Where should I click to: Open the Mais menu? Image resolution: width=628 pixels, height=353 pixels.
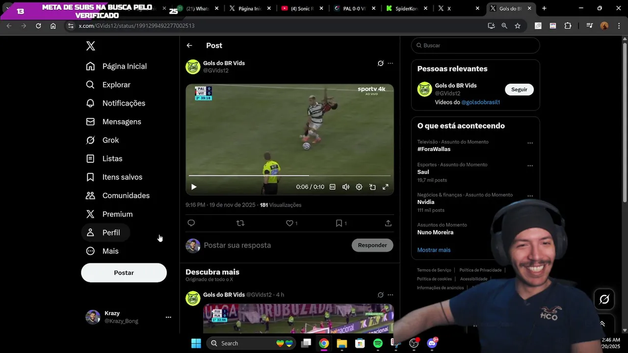click(x=103, y=251)
